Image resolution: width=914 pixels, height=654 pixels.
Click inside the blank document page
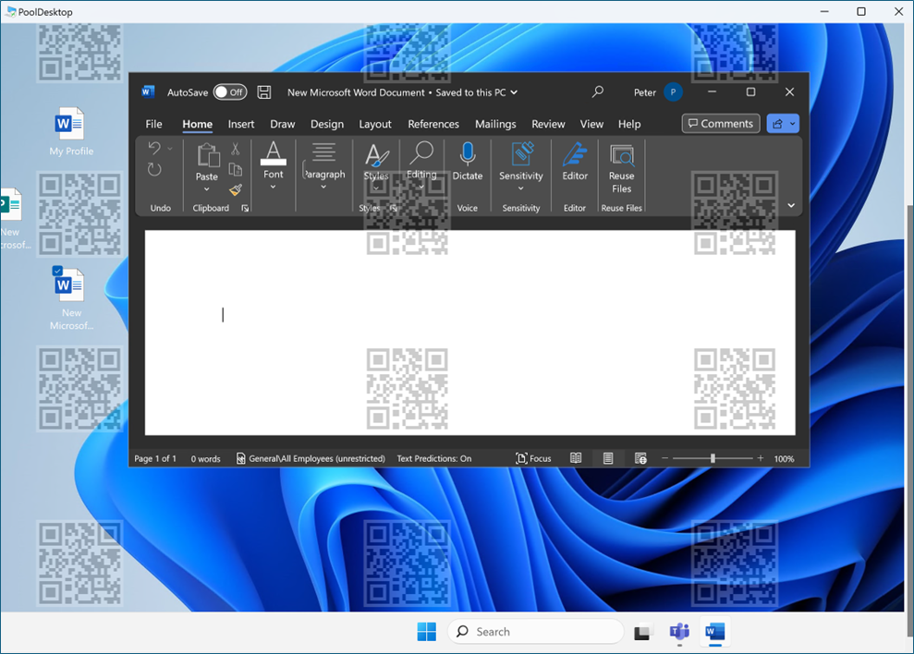pyautogui.click(x=469, y=333)
